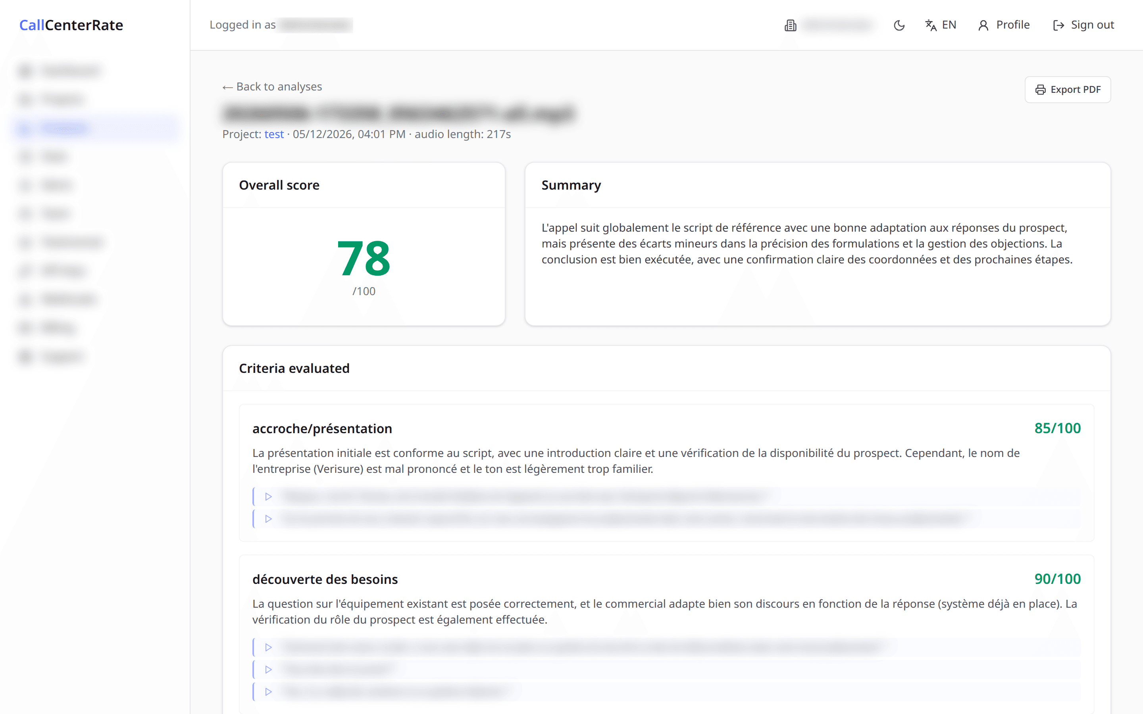Click the 'Logged in as' label
1143x714 pixels.
242,25
